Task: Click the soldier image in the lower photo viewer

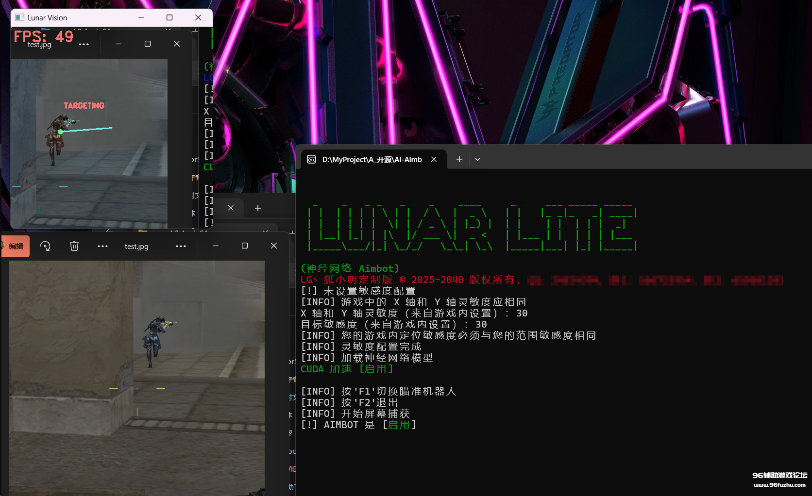Action: tap(157, 341)
